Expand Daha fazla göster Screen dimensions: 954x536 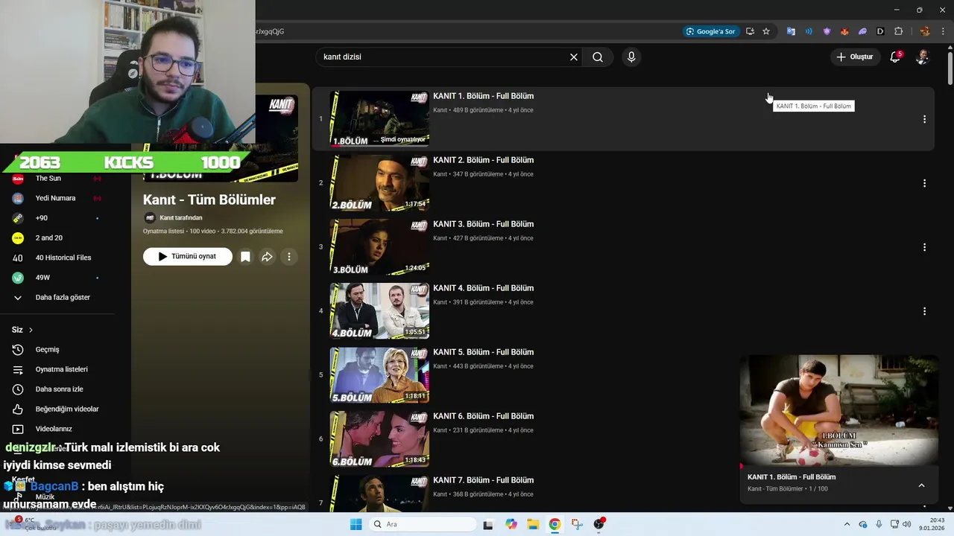tap(57, 298)
